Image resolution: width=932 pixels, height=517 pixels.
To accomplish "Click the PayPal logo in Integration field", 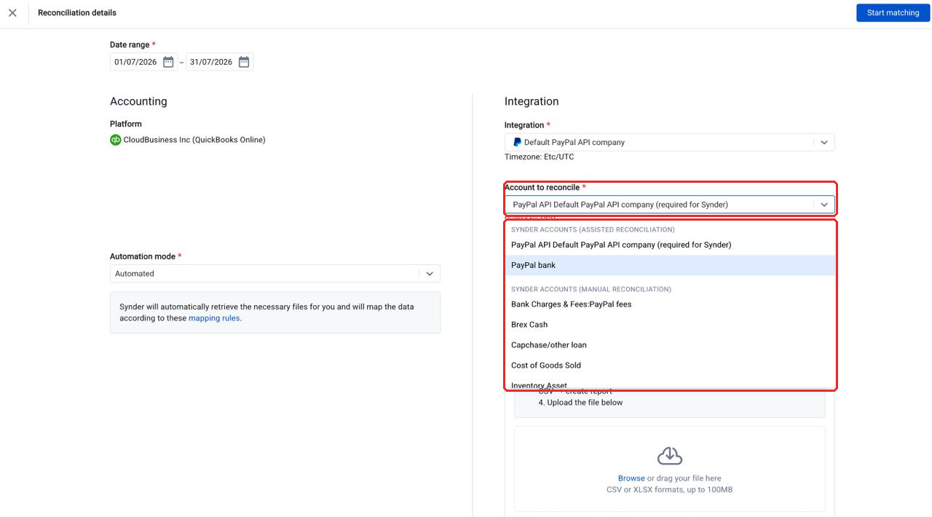I will coord(517,143).
